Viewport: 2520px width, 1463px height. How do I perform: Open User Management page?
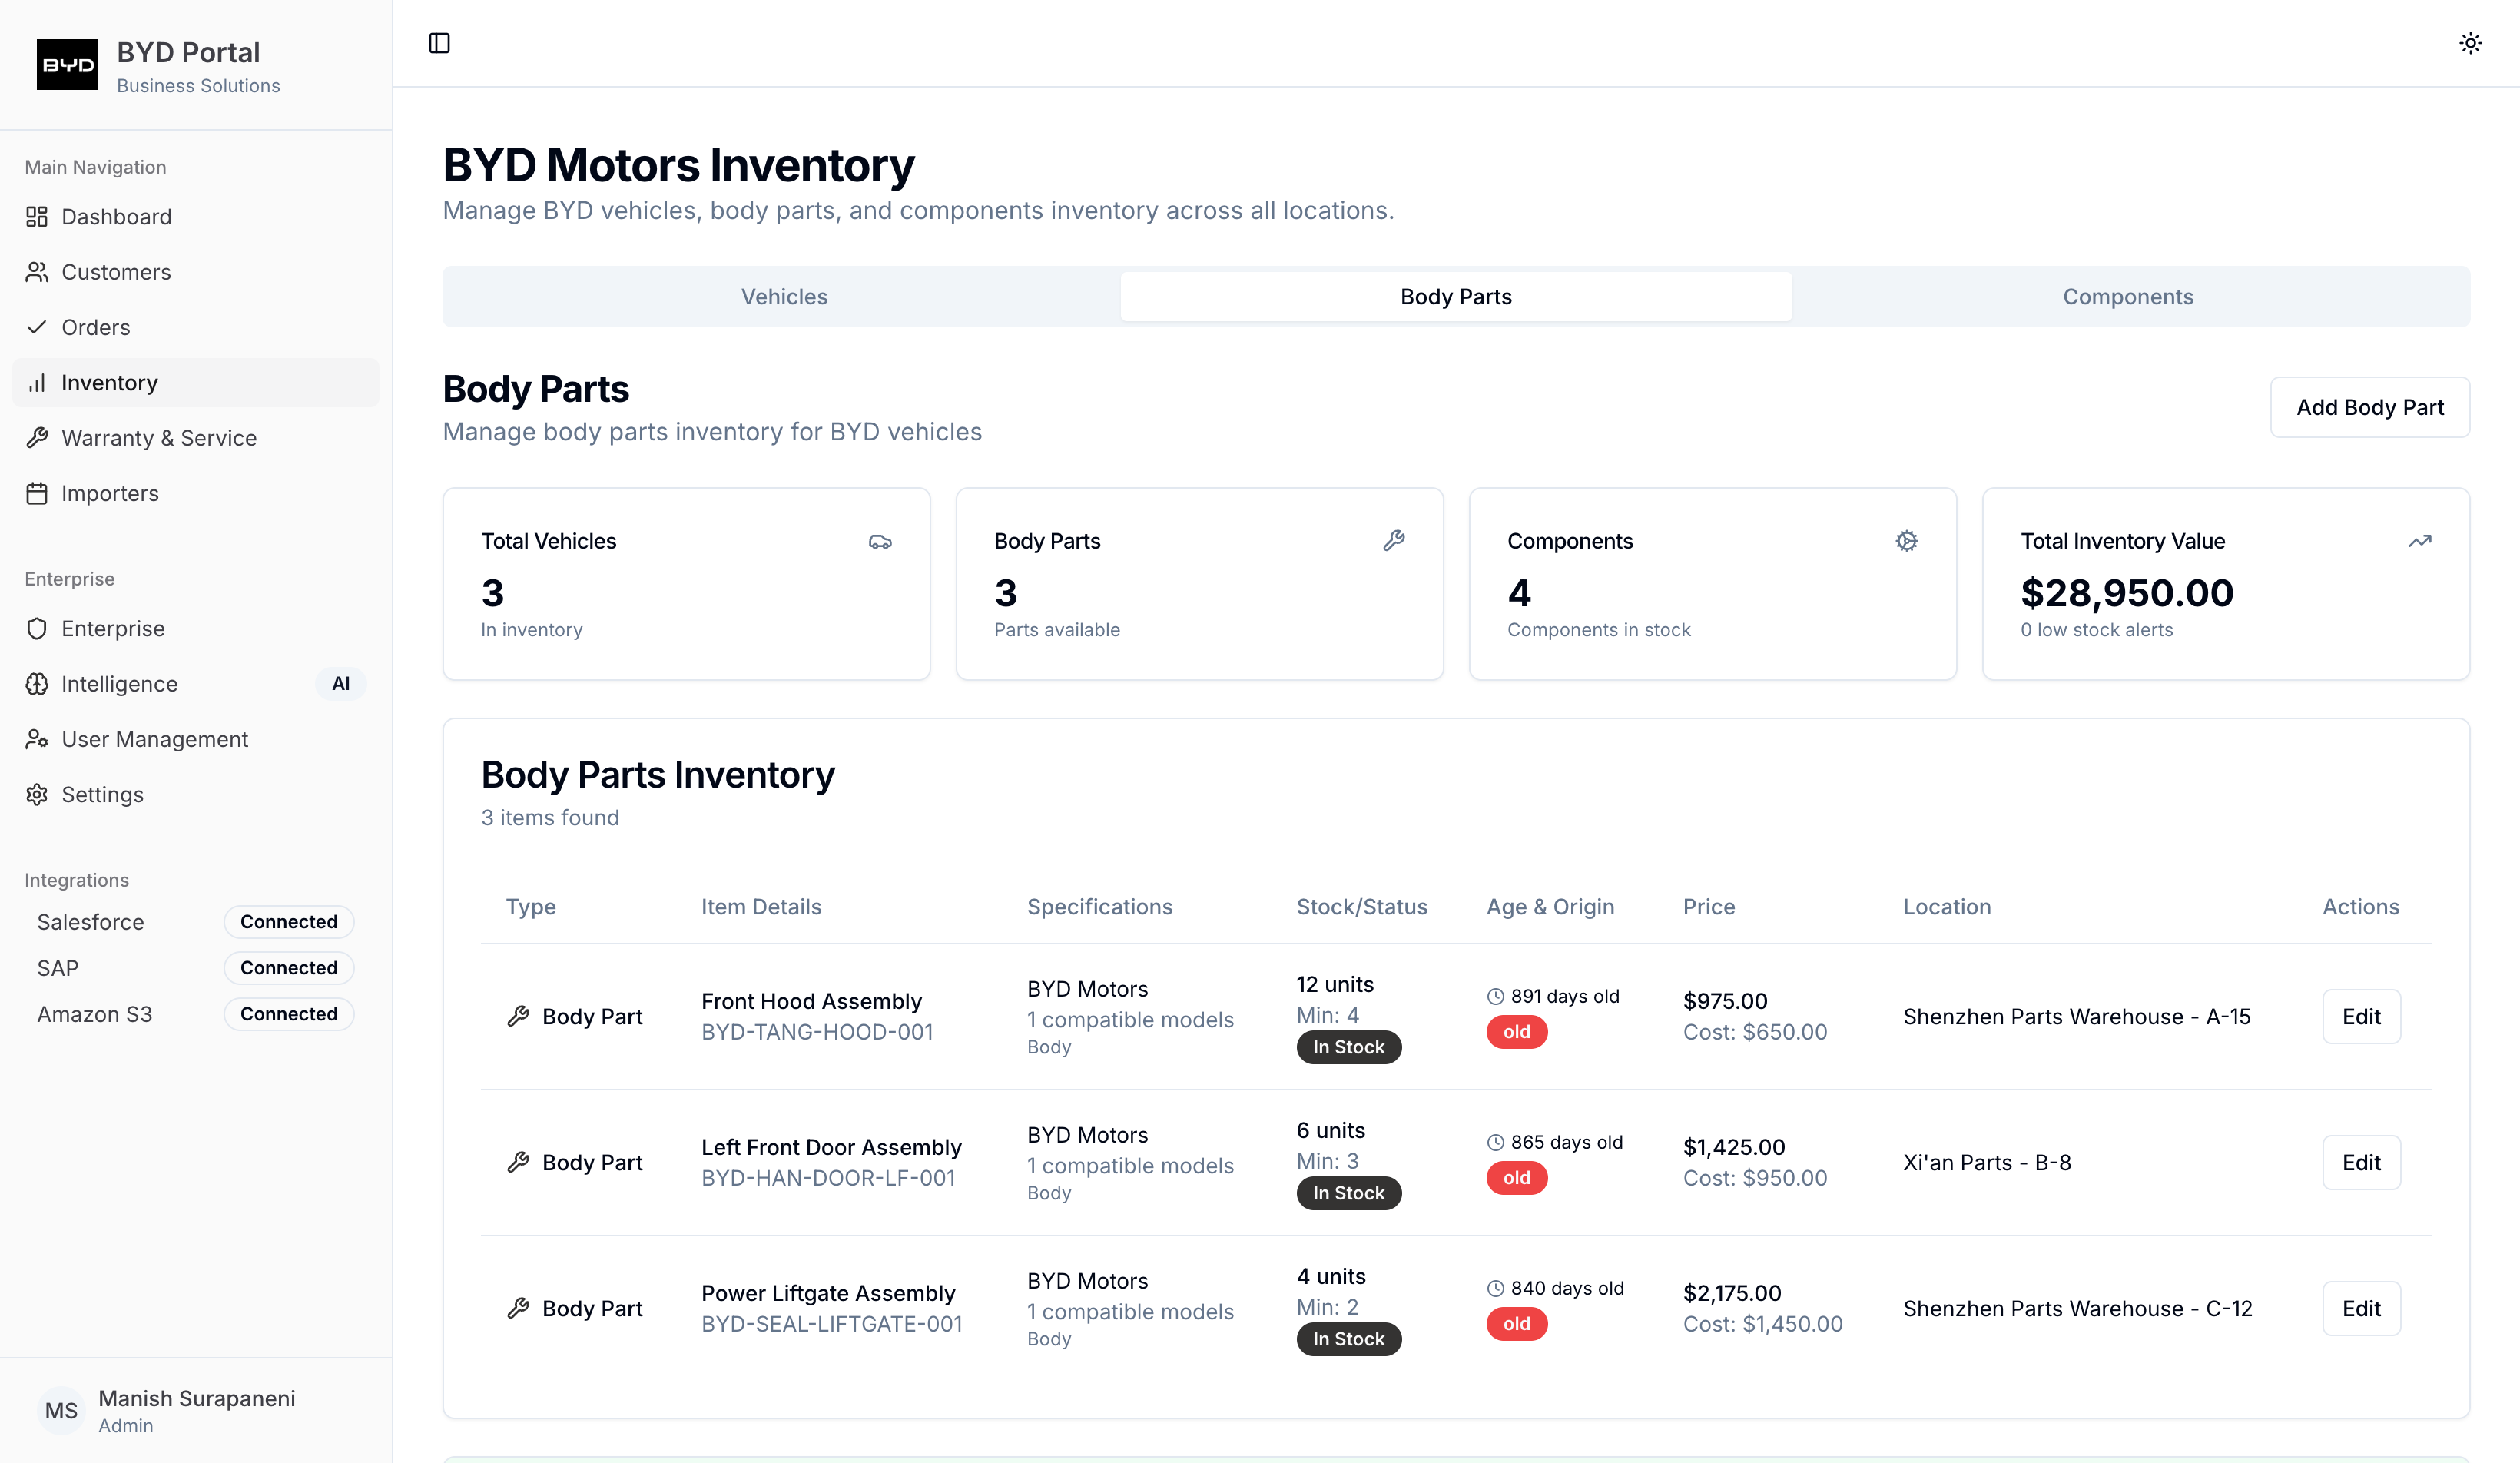[x=196, y=739]
